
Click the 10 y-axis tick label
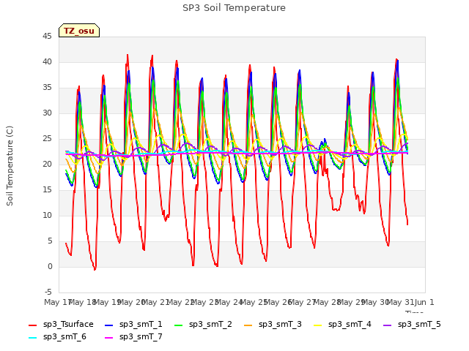(x=47, y=216)
